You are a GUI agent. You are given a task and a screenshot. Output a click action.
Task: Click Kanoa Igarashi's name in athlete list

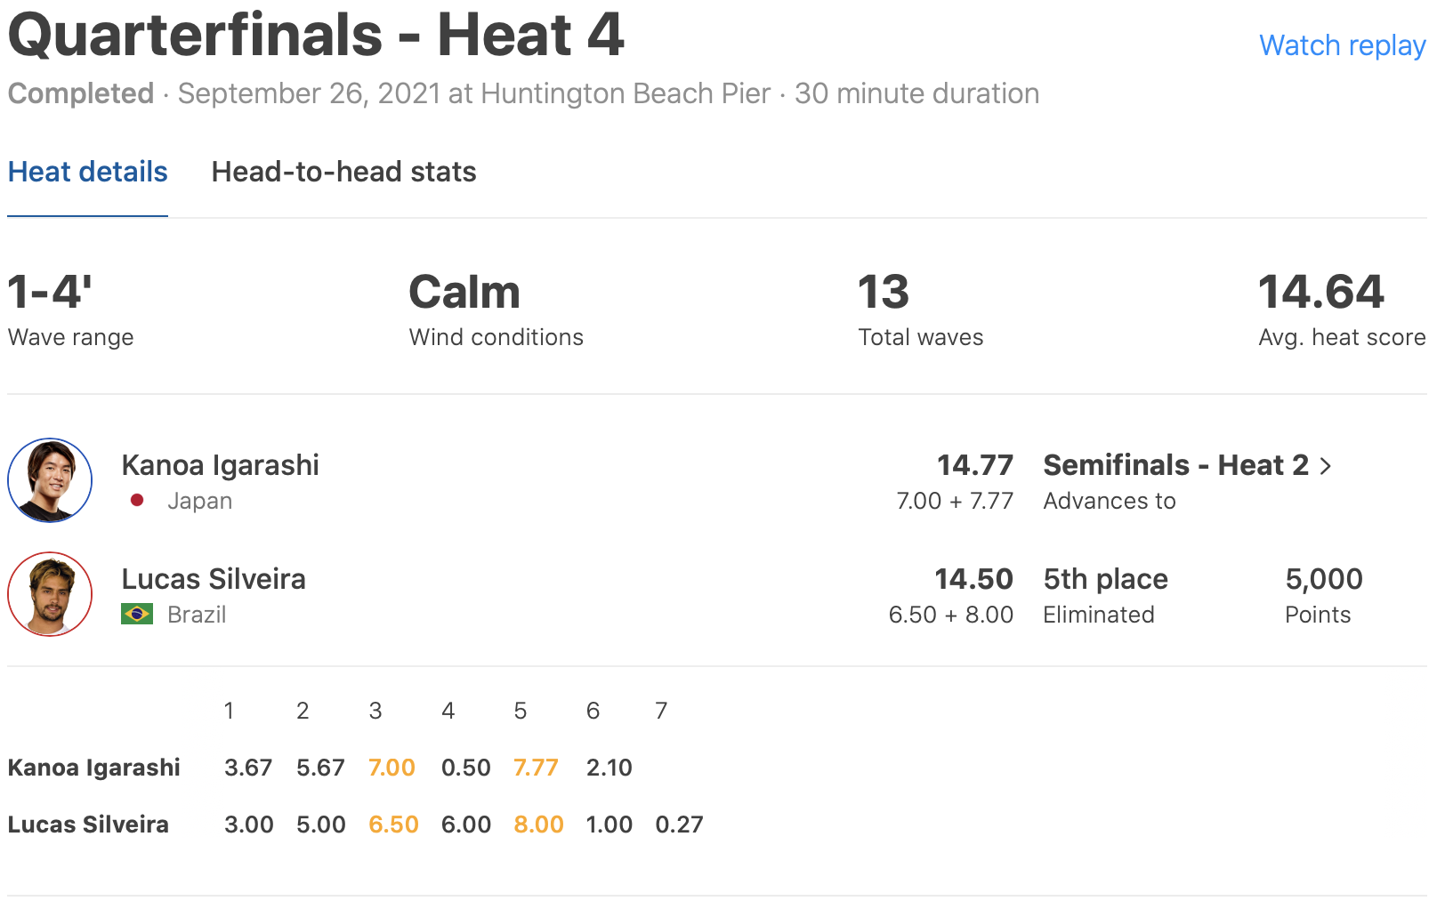coord(220,465)
